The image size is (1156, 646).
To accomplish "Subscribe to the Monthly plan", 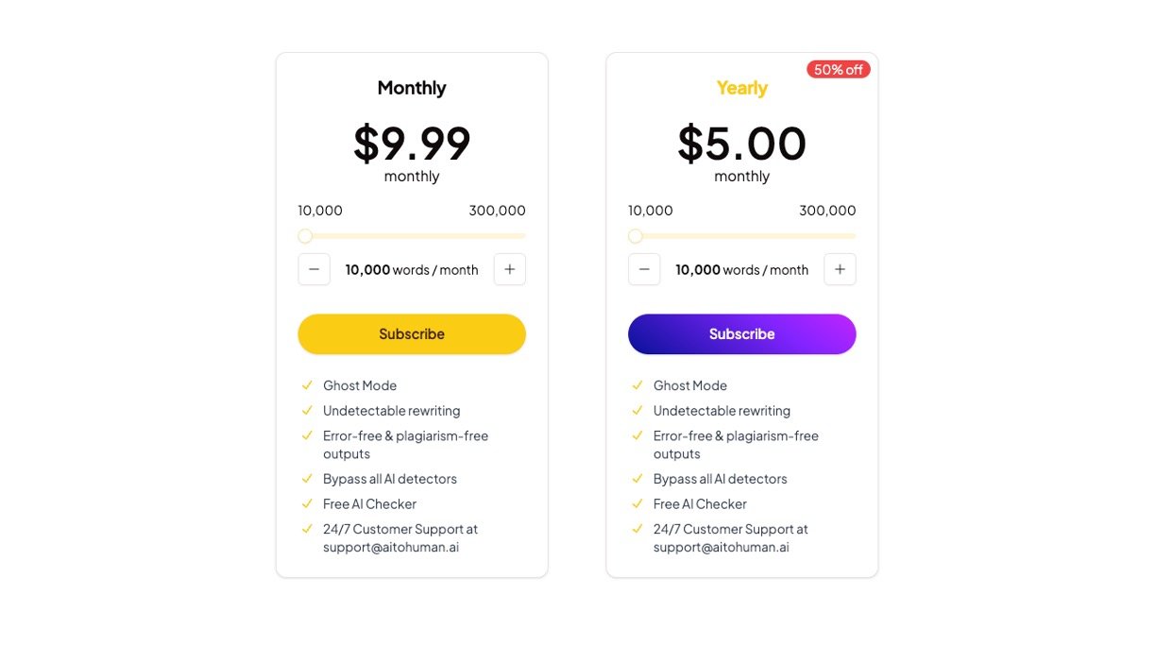I will point(412,334).
